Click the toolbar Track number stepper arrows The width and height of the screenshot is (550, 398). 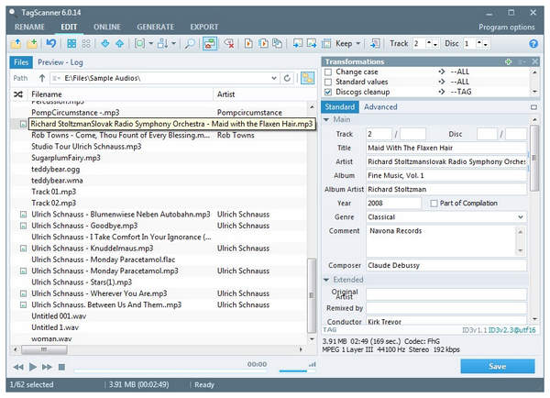pos(432,43)
